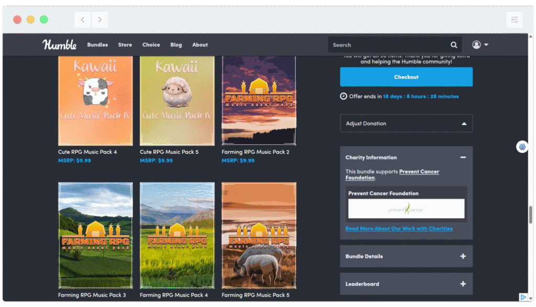Click Read More About Our Work with Charities
The image size is (536, 307).
(x=399, y=229)
